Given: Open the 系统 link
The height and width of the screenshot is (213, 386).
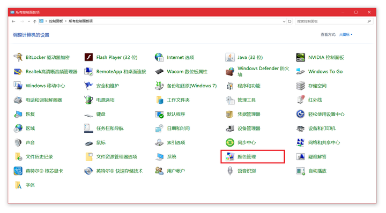Looking at the screenshot, I should pos(172,157).
